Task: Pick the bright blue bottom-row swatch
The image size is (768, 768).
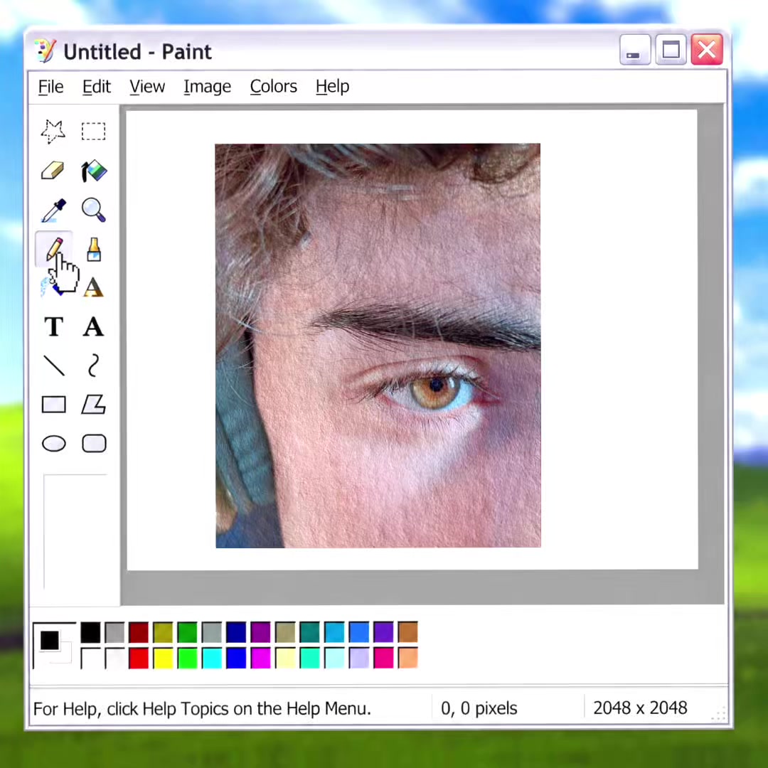Action: click(x=236, y=658)
